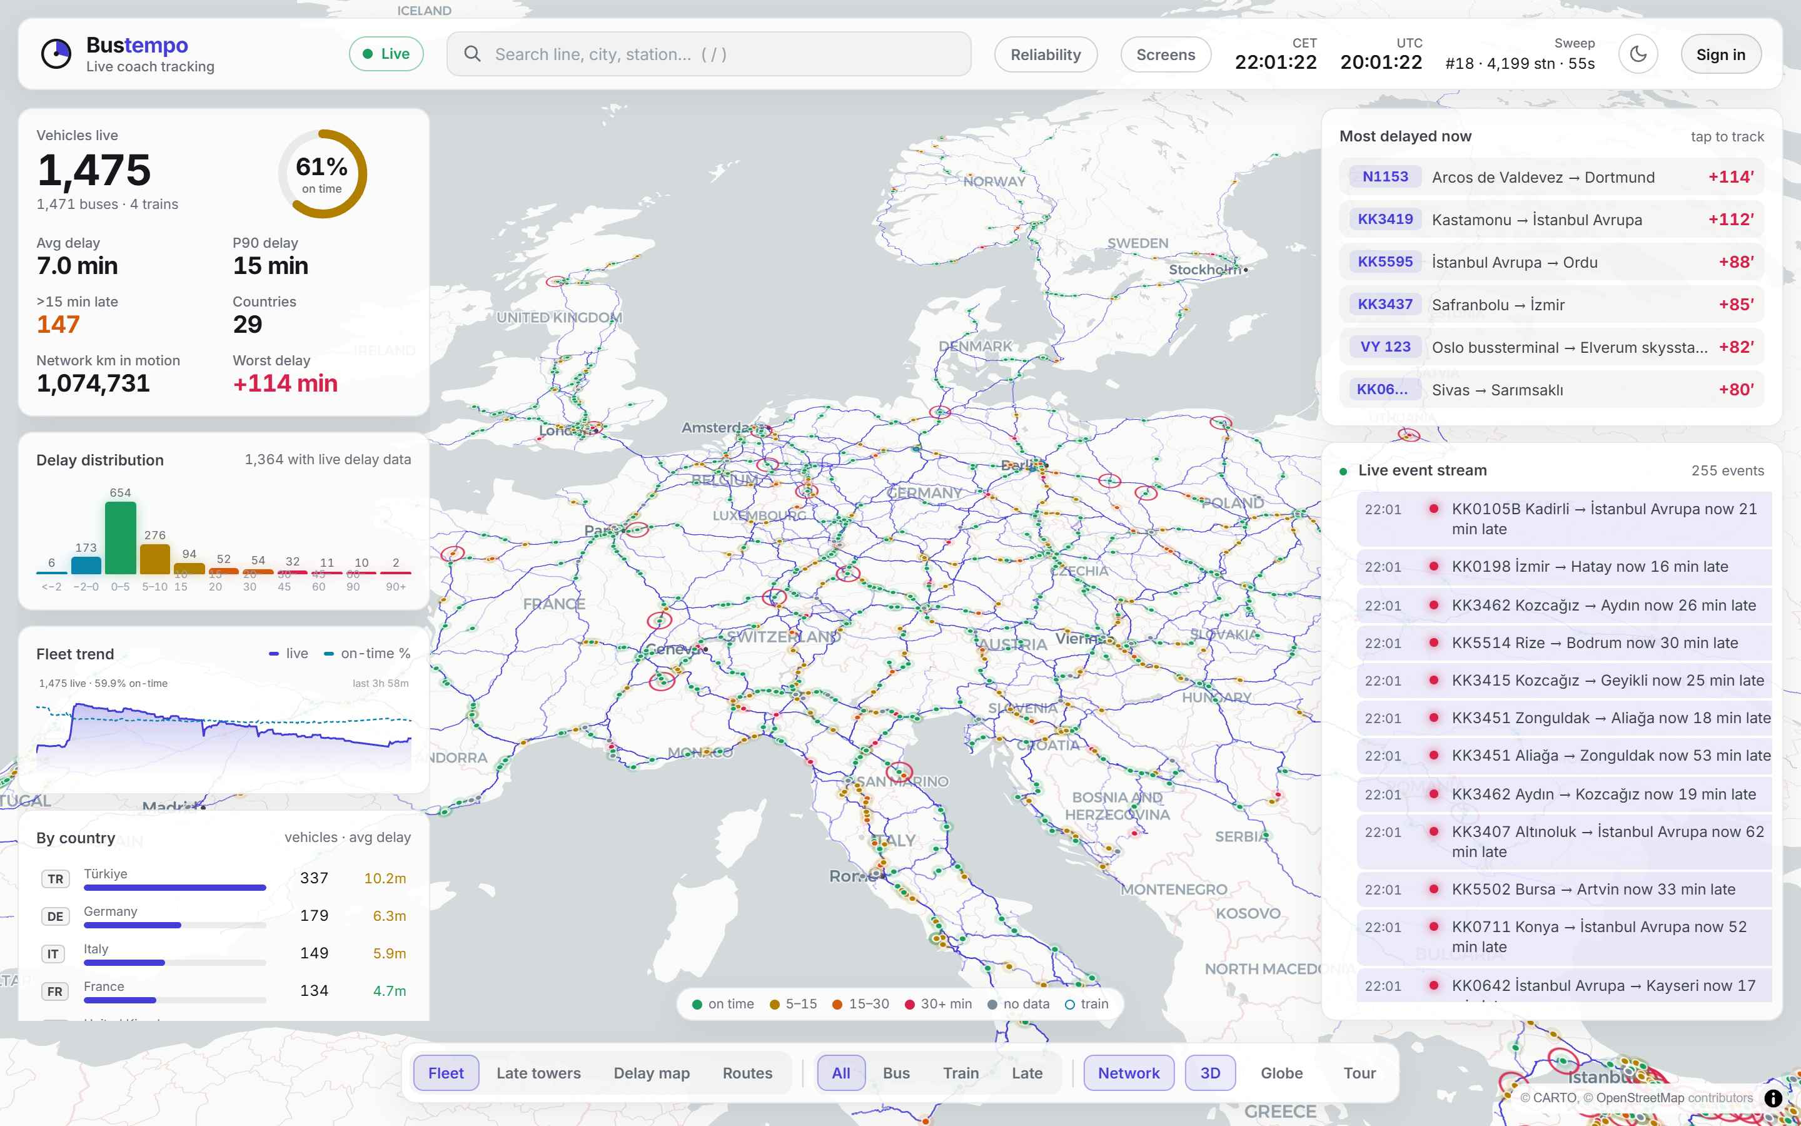
Task: Open the Routes tab
Action: pyautogui.click(x=747, y=1072)
